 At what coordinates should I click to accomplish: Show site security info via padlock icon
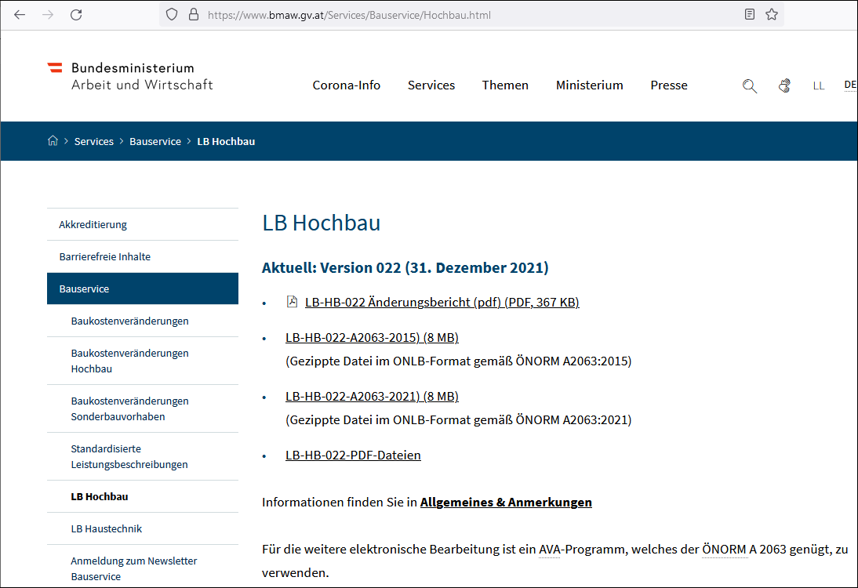(x=194, y=14)
